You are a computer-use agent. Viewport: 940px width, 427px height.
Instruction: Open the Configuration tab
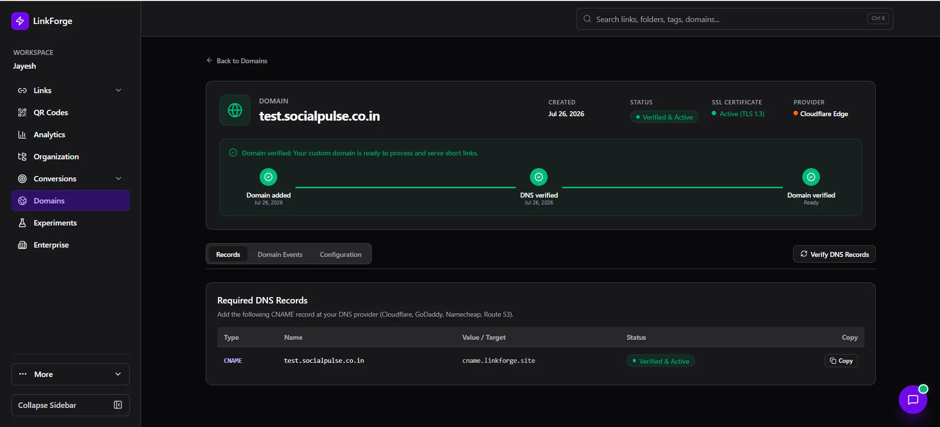341,254
